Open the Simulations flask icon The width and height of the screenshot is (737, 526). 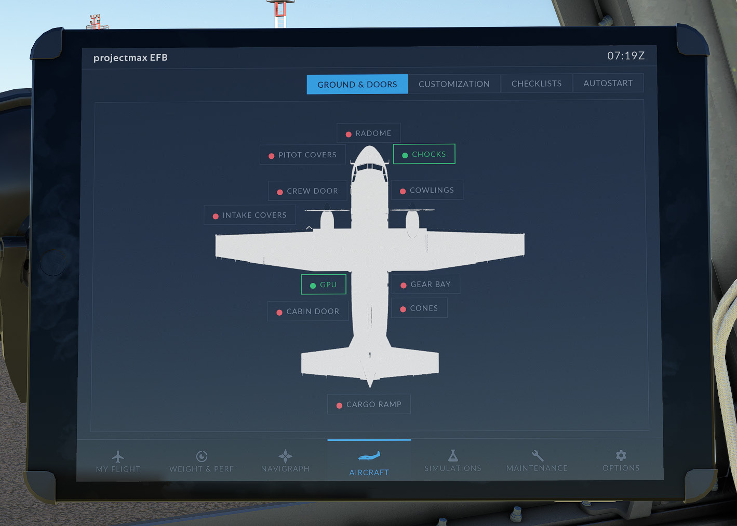pyautogui.click(x=453, y=455)
